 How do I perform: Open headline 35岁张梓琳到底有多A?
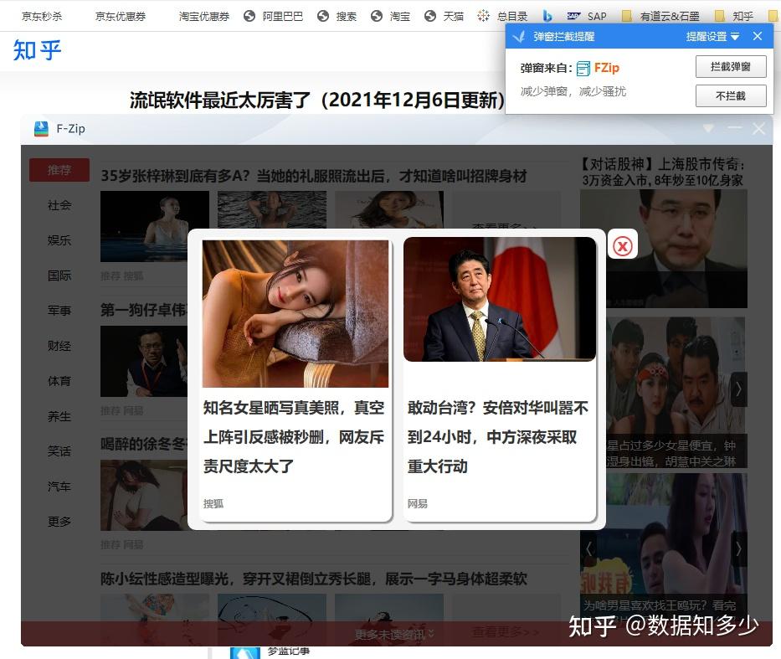click(x=314, y=176)
